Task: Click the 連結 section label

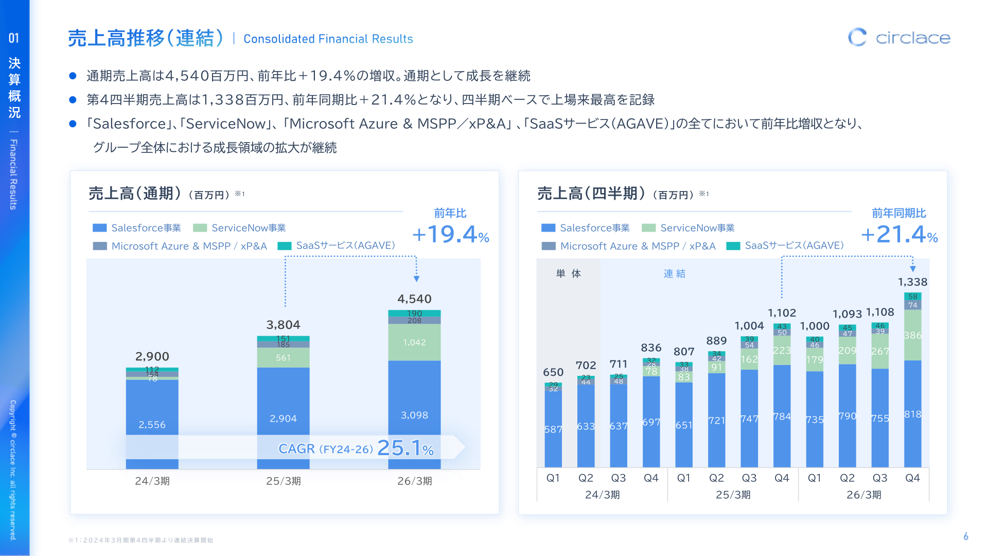Action: pyautogui.click(x=674, y=274)
